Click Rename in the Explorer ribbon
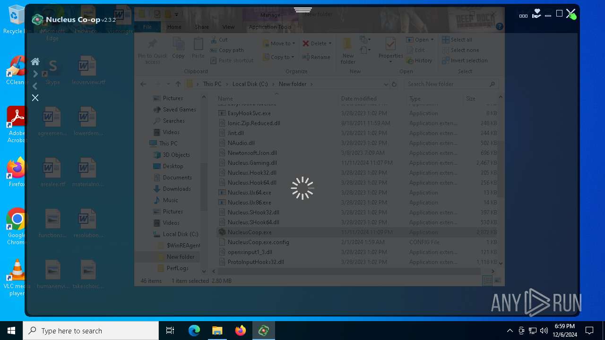The height and width of the screenshot is (340, 605). tap(317, 57)
